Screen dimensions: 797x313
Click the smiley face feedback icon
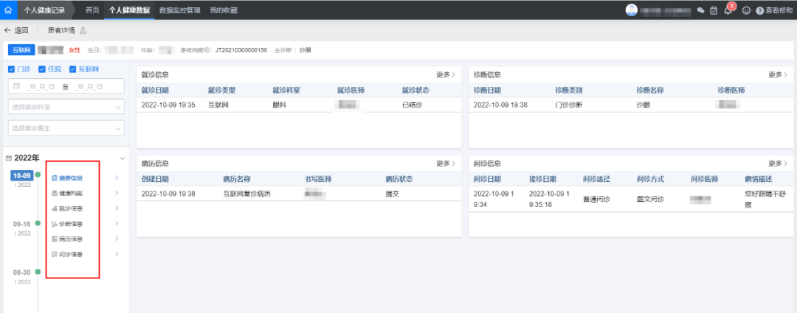pyautogui.click(x=746, y=10)
